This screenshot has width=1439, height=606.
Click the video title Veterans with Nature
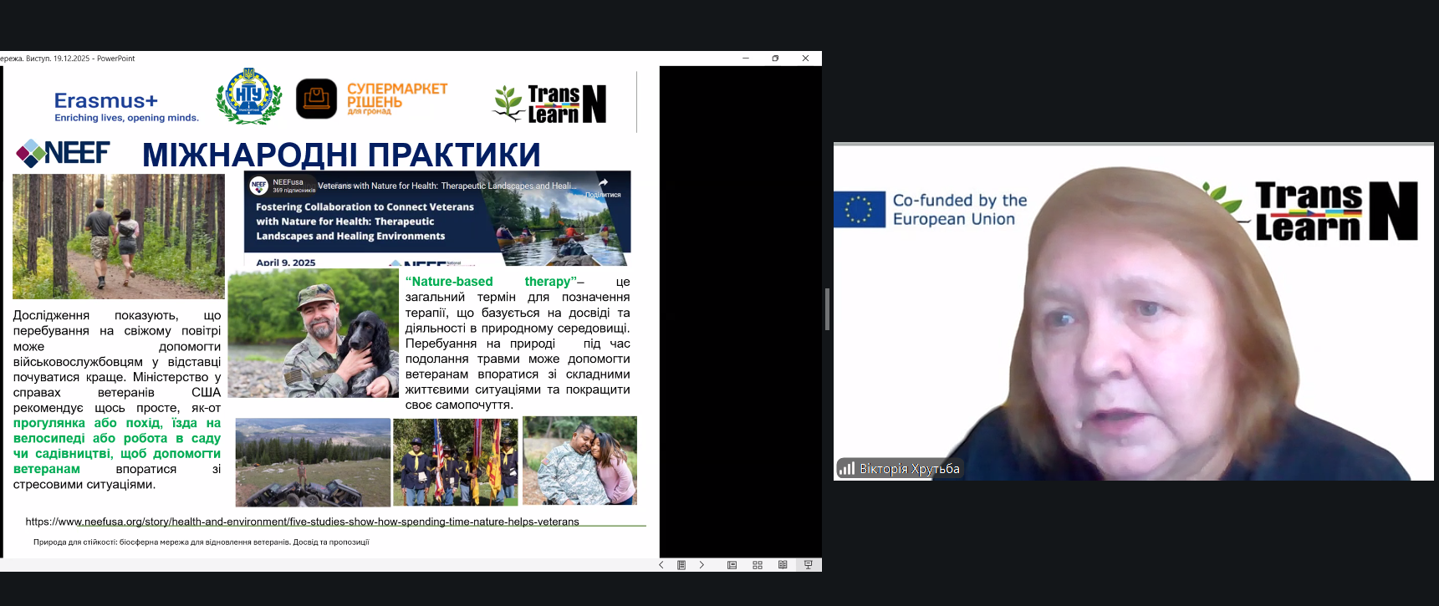pyautogui.click(x=446, y=186)
